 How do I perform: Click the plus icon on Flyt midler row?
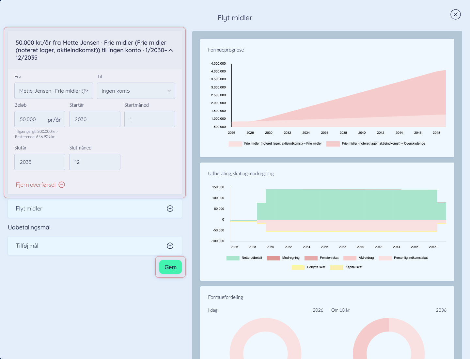coord(170,209)
